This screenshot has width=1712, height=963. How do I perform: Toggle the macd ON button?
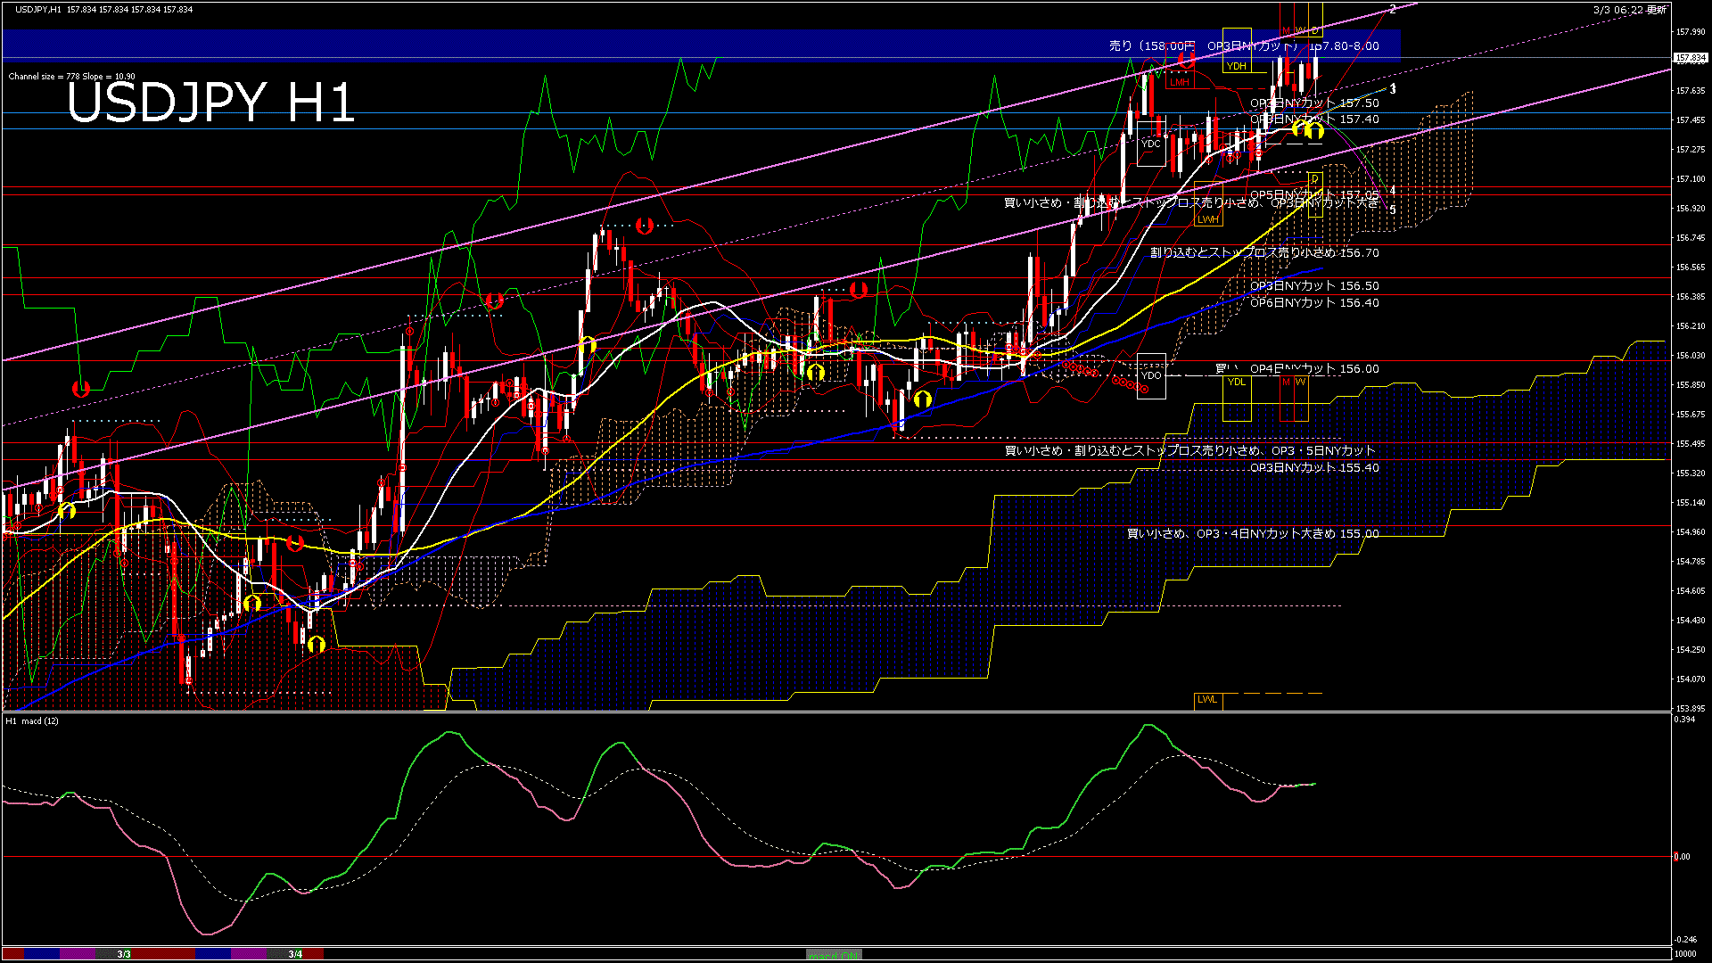833,955
